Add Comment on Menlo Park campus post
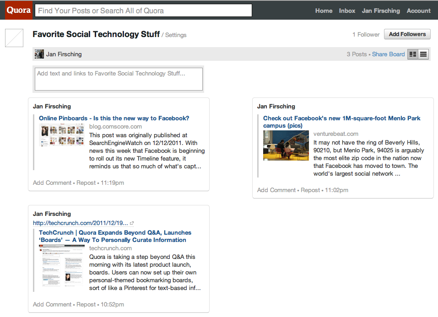 (276, 190)
